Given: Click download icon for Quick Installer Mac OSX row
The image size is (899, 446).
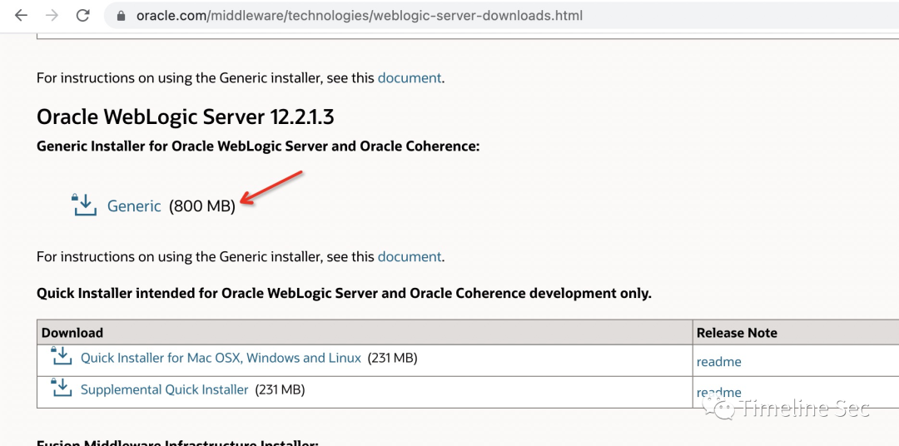Looking at the screenshot, I should click(61, 355).
